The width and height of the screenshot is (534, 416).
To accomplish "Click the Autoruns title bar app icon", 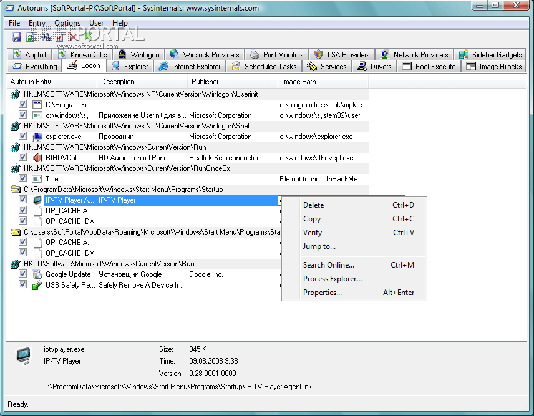I will 10,7.
